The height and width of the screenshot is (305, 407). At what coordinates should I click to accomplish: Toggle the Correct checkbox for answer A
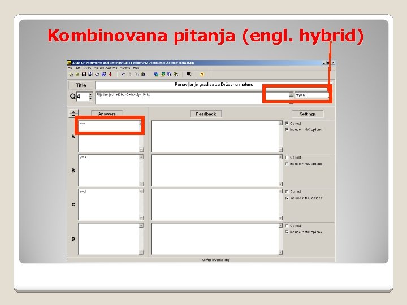287,123
